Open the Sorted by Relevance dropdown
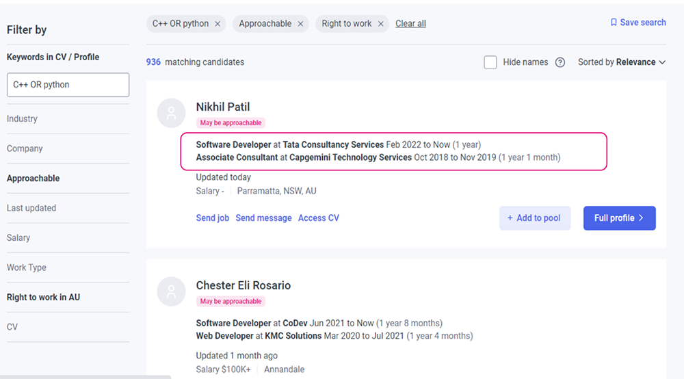The height and width of the screenshot is (379, 684). click(x=621, y=62)
